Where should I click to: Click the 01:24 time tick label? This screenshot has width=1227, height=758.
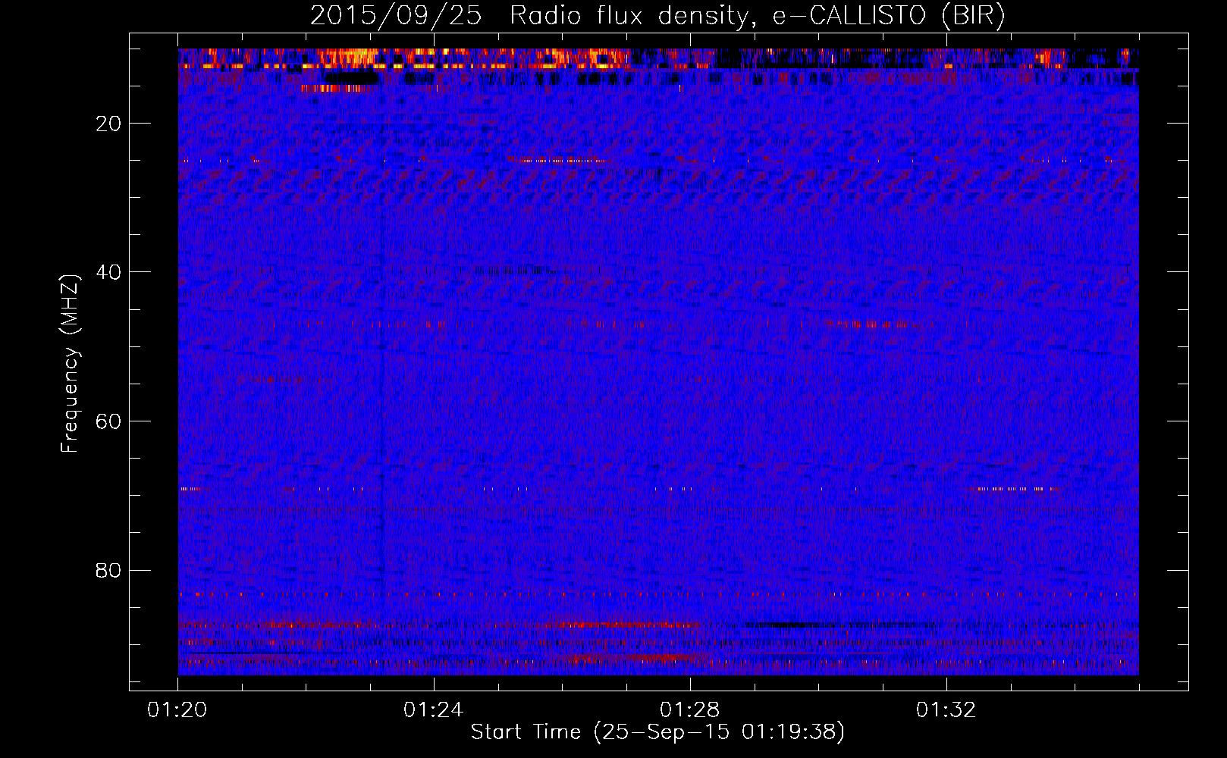click(x=434, y=710)
